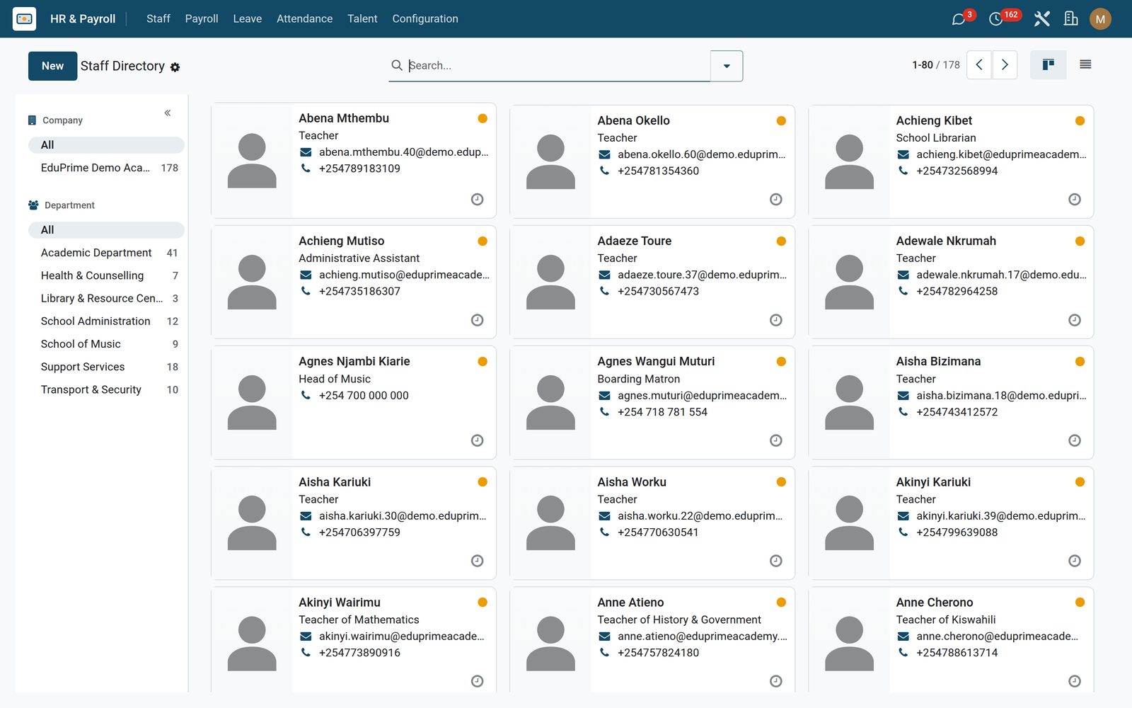The image size is (1132, 708).
Task: Open activity clock on Aisha Bizimana card
Action: [1075, 440]
